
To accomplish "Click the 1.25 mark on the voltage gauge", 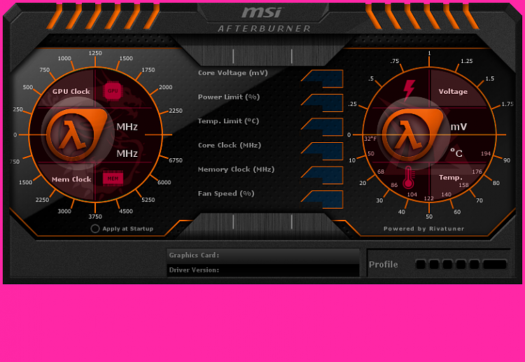I will (x=467, y=61).
